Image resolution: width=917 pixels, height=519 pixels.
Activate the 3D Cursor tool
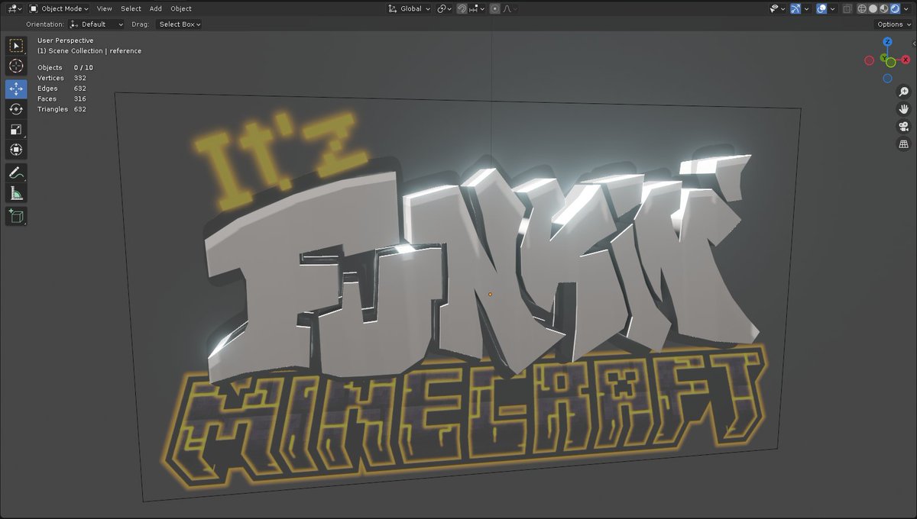click(16, 66)
